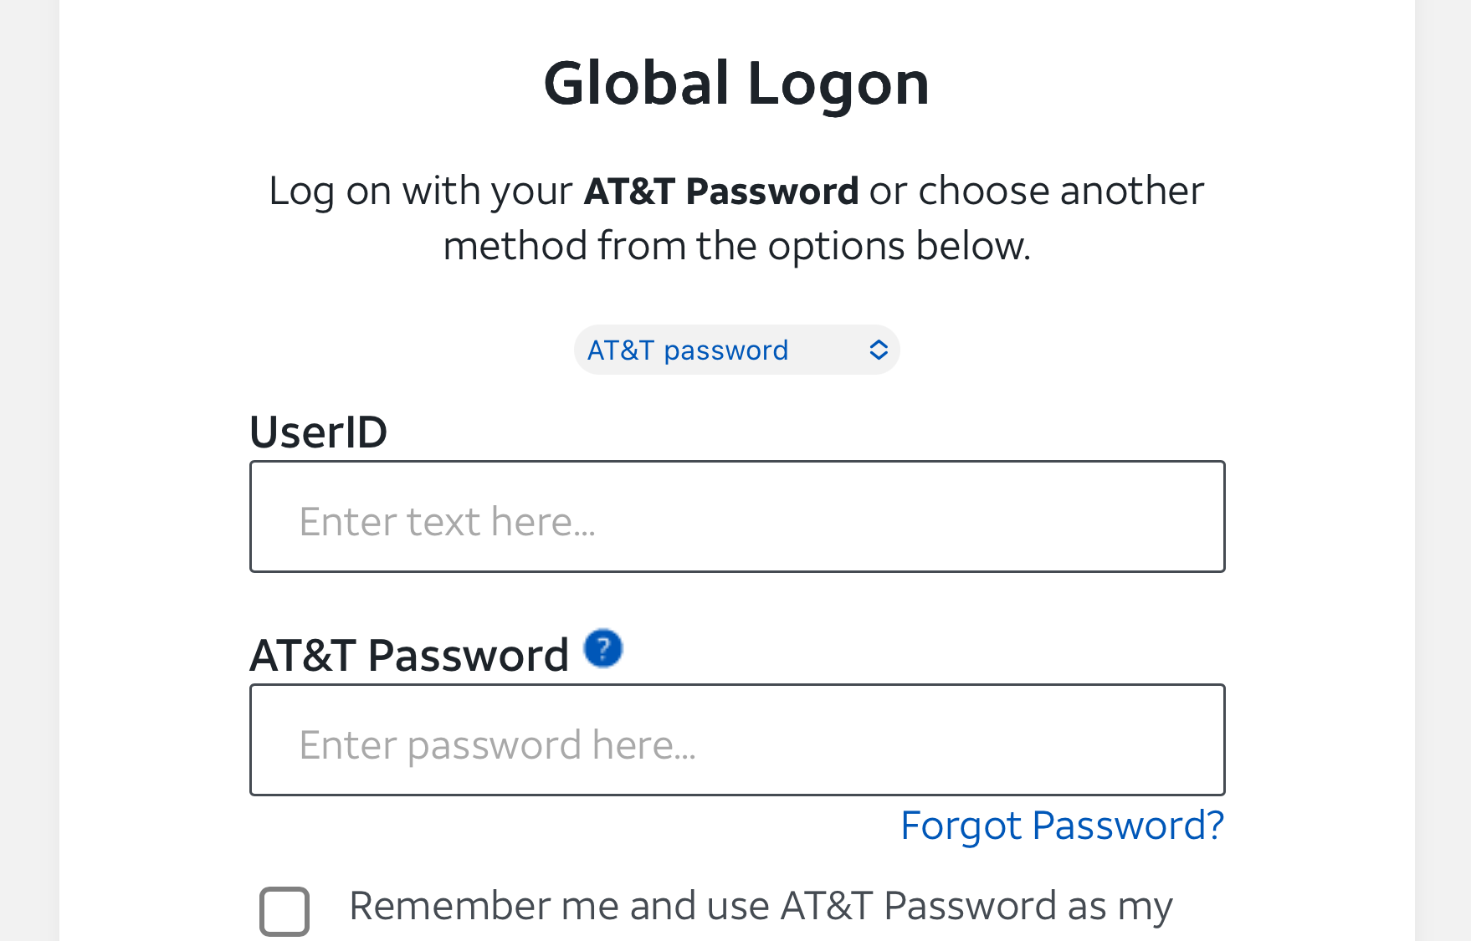Click the AT&T Password field label
The height and width of the screenshot is (941, 1471).
[409, 655]
